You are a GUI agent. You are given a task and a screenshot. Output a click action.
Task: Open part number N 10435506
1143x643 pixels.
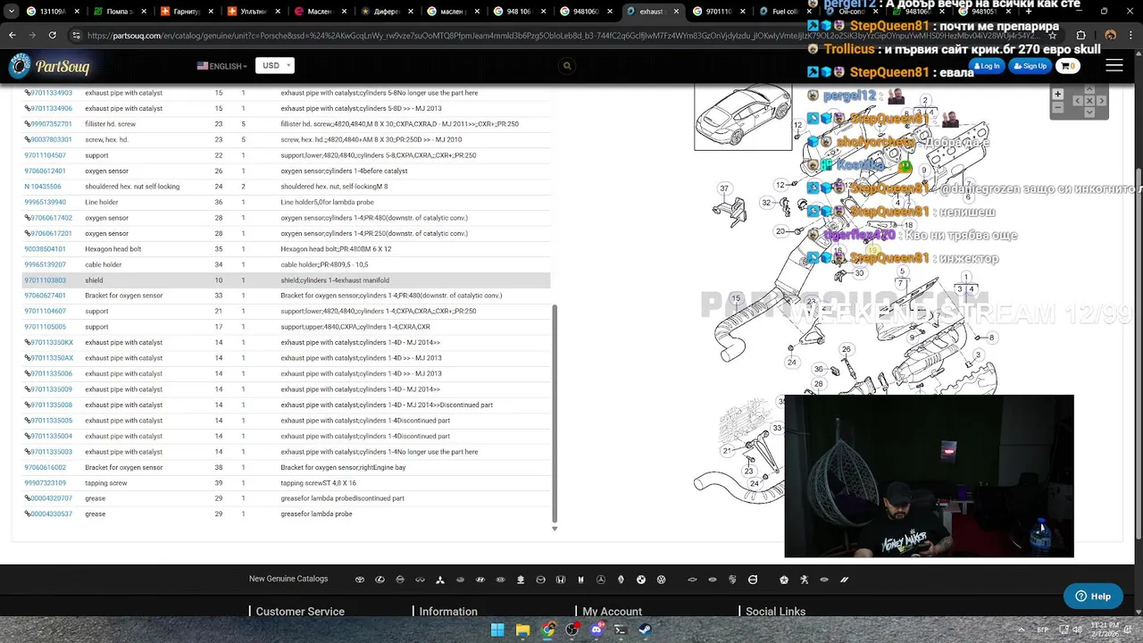tap(43, 187)
